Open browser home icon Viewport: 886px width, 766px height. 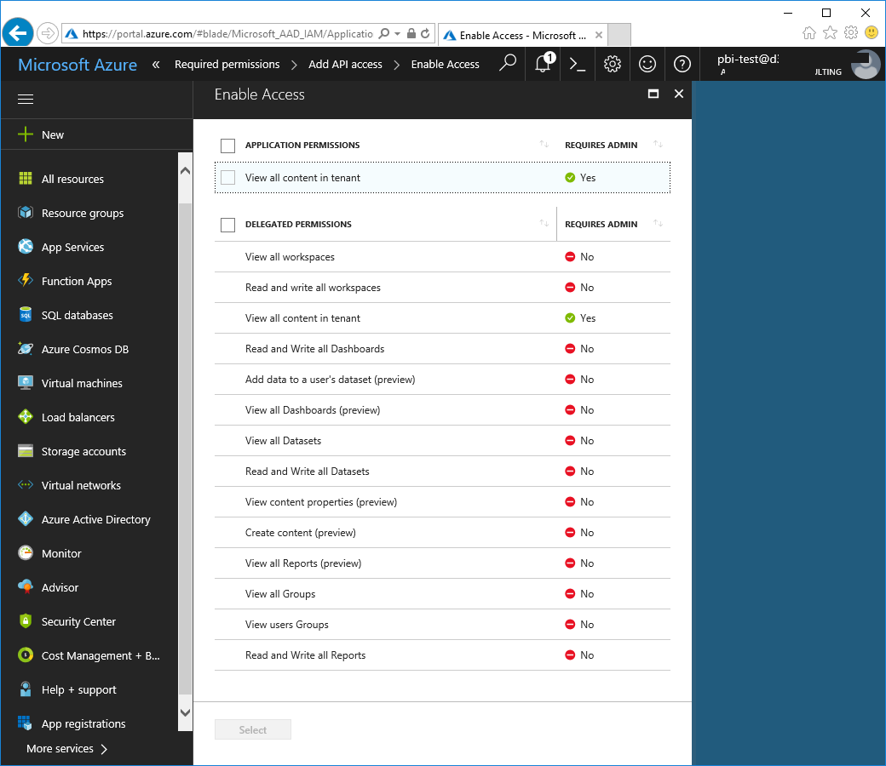pyautogui.click(x=809, y=32)
